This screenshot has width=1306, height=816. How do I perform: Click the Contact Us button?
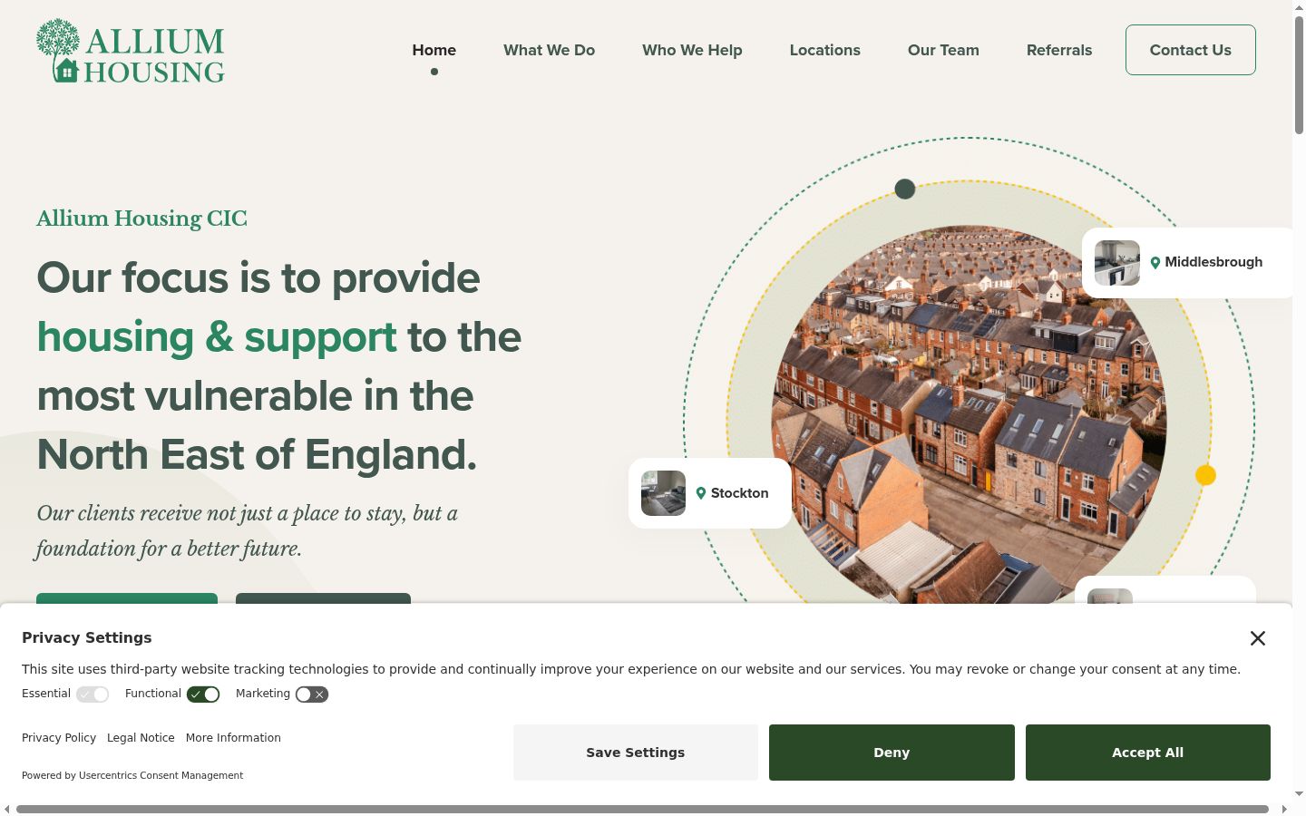pos(1191,50)
